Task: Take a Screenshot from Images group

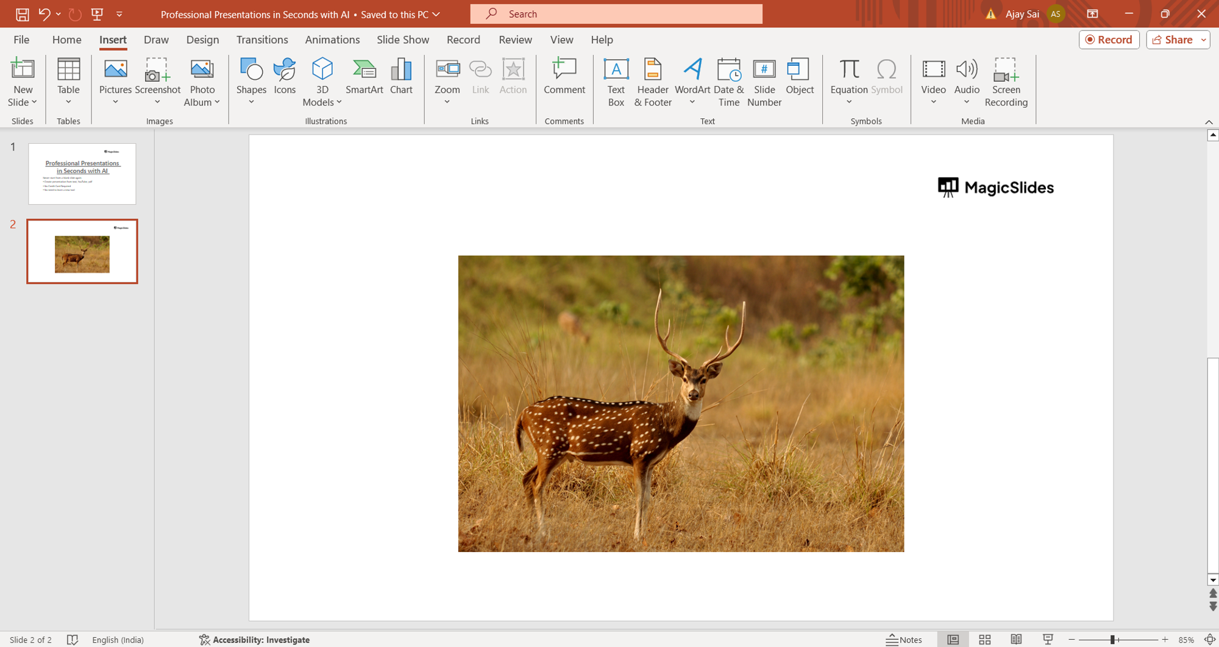Action: [x=158, y=82]
